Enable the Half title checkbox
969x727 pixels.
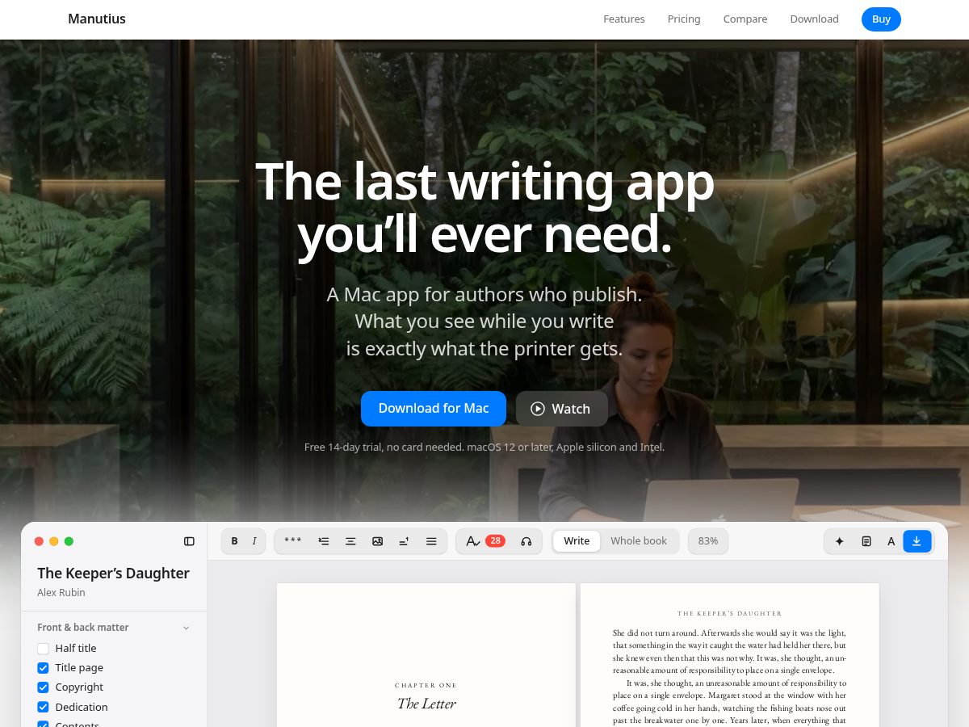[43, 648]
